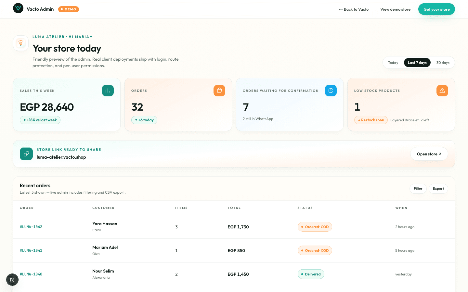Screen dimensions: 468x292
Task: Click the Delivered status badge
Action: tap(311, 274)
